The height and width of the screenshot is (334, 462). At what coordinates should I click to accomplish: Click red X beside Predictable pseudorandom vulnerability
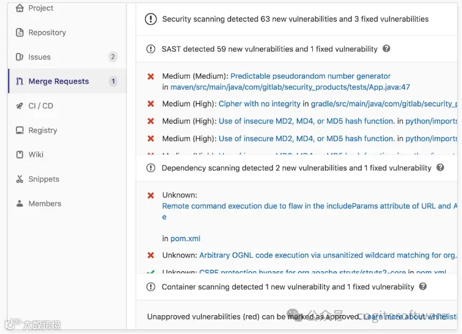point(150,76)
